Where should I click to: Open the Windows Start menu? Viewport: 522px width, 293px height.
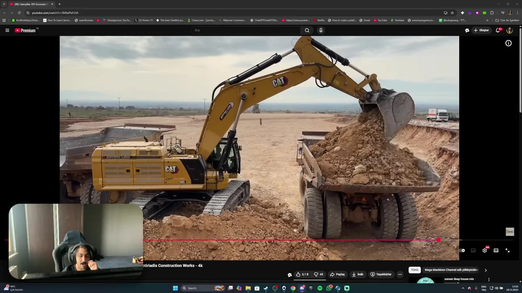point(175,288)
